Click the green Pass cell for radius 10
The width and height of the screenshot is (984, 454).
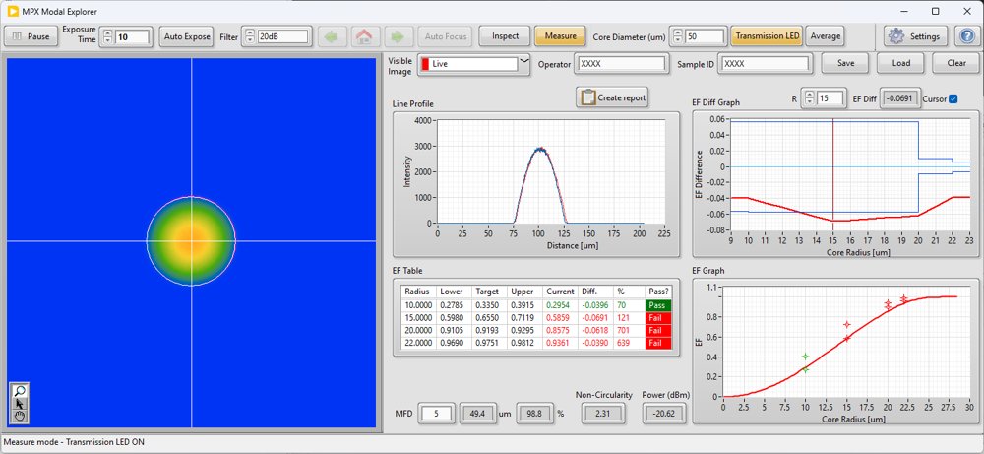[x=658, y=304]
